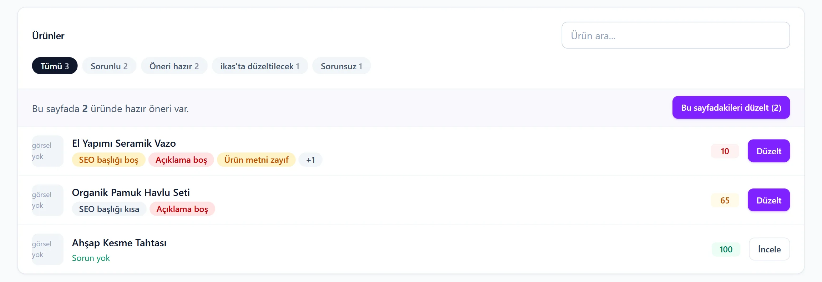The image size is (822, 282).
Task: Click the SEO başlığı boş tag
Action: 108,160
